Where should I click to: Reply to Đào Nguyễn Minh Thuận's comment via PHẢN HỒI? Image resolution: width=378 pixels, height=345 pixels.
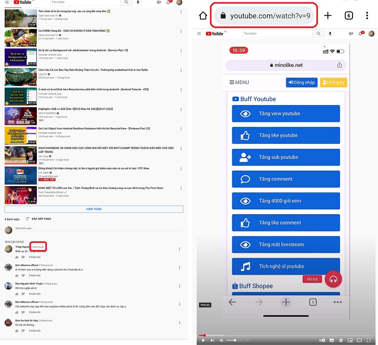[x=35, y=294]
